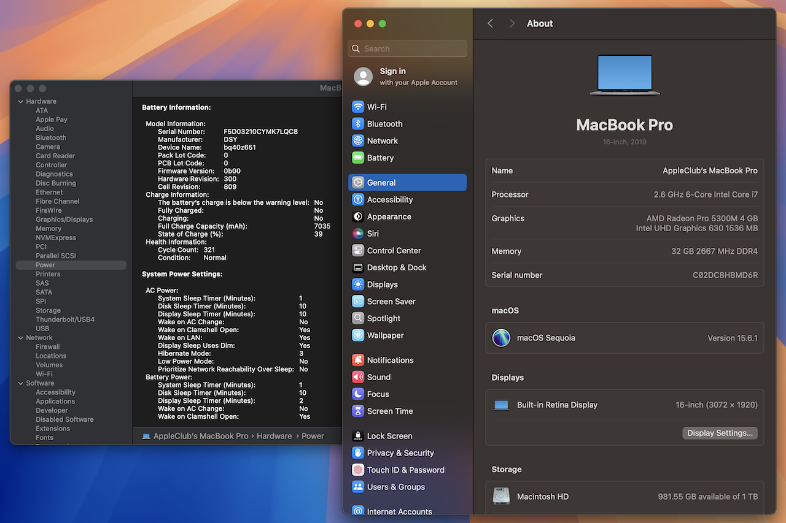Image resolution: width=786 pixels, height=523 pixels.
Task: Click the Processor value 2.6 GHz 6-Core
Action: [x=706, y=194]
